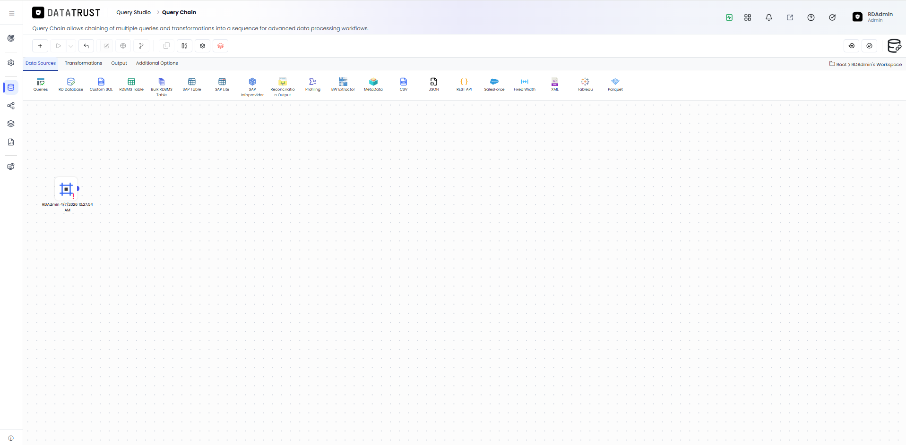Open the notifications bell
The image size is (906, 445).
(769, 17)
